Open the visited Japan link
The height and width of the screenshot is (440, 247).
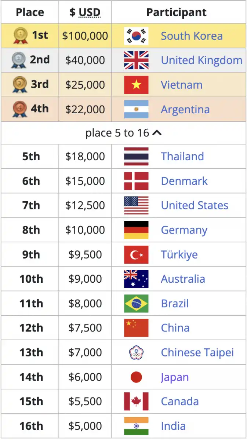(x=175, y=377)
